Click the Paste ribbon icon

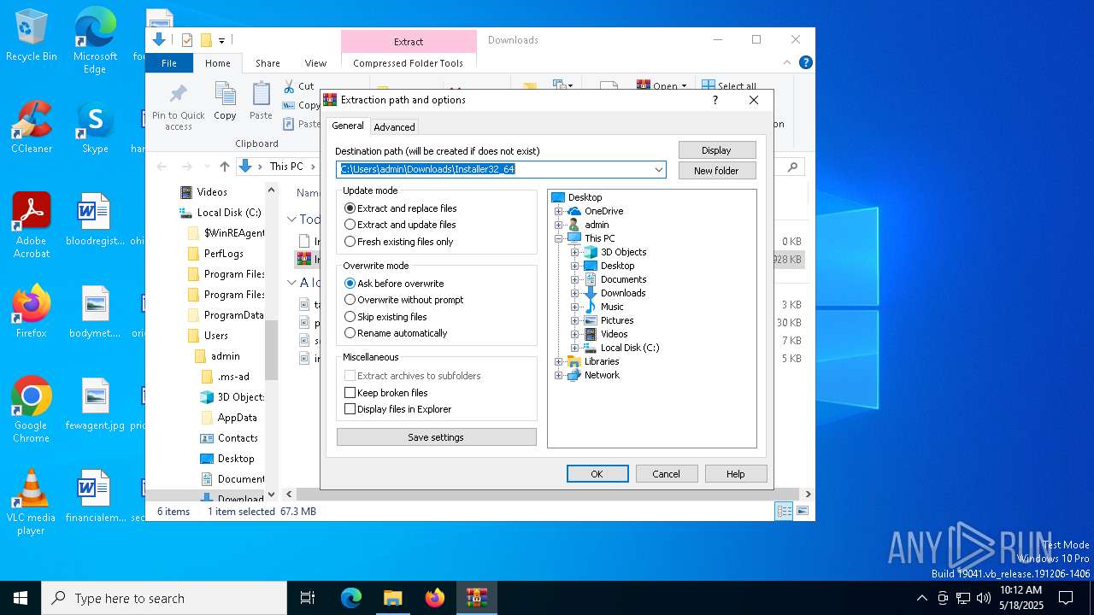pyautogui.click(x=261, y=102)
